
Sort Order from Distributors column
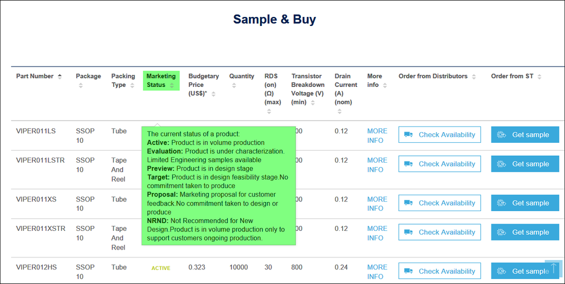[474, 77]
